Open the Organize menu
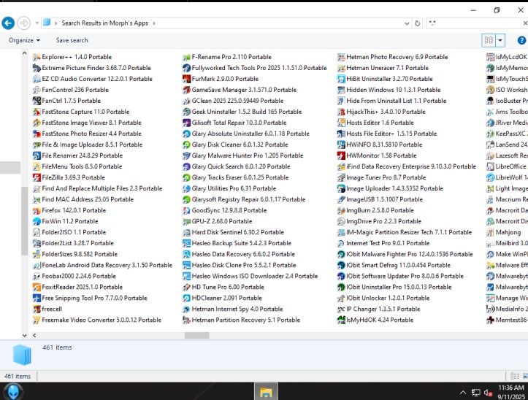The width and height of the screenshot is (528, 400). click(24, 40)
